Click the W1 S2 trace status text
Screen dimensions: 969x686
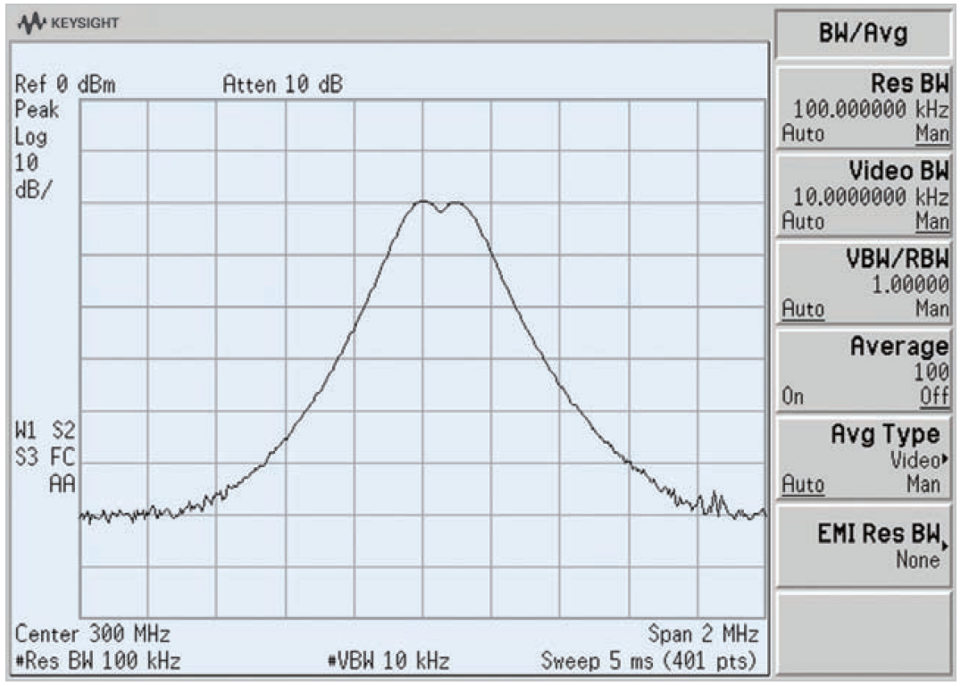click(x=45, y=431)
